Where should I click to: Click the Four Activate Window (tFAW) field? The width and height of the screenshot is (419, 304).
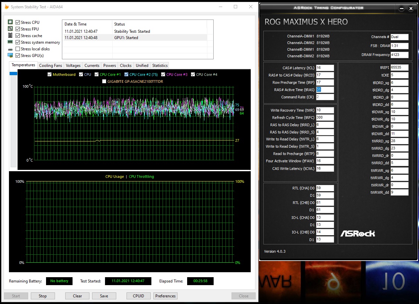click(x=325, y=161)
